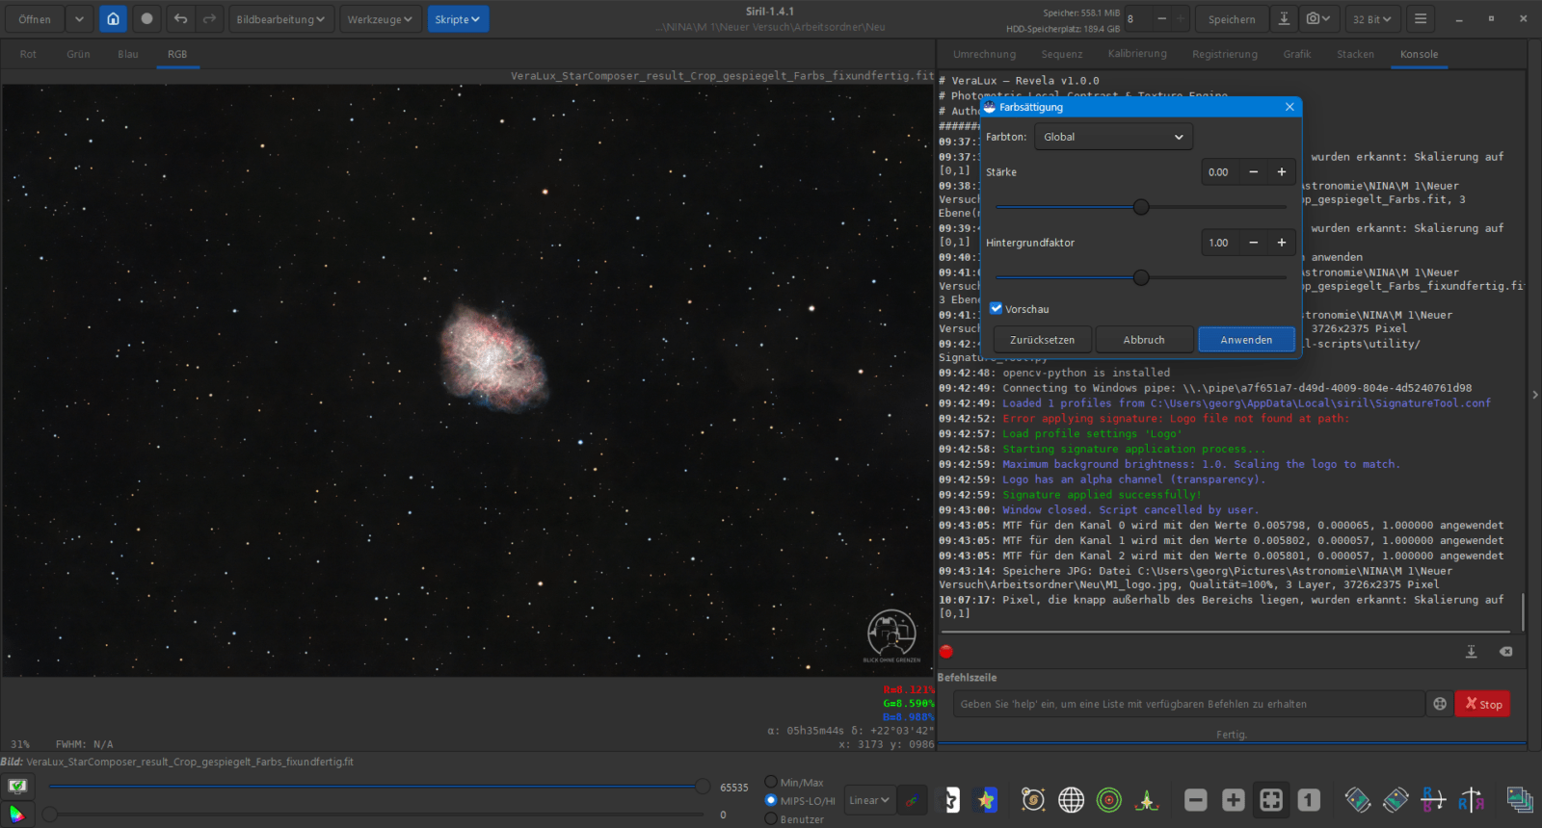Click the Stärke slider handle

coord(1141,207)
